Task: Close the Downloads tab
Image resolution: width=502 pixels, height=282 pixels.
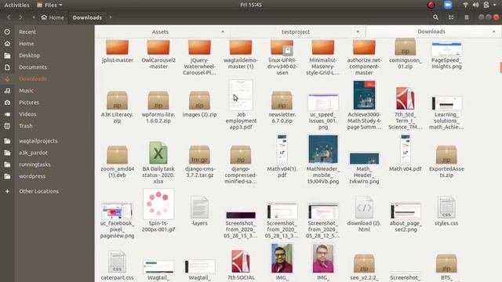Action: pos(493,31)
